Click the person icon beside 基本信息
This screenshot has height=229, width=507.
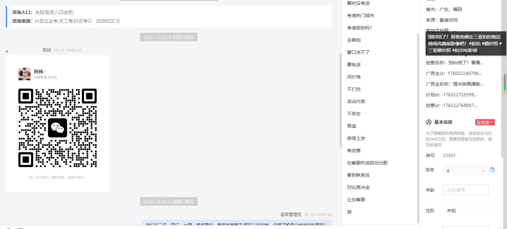(429, 122)
